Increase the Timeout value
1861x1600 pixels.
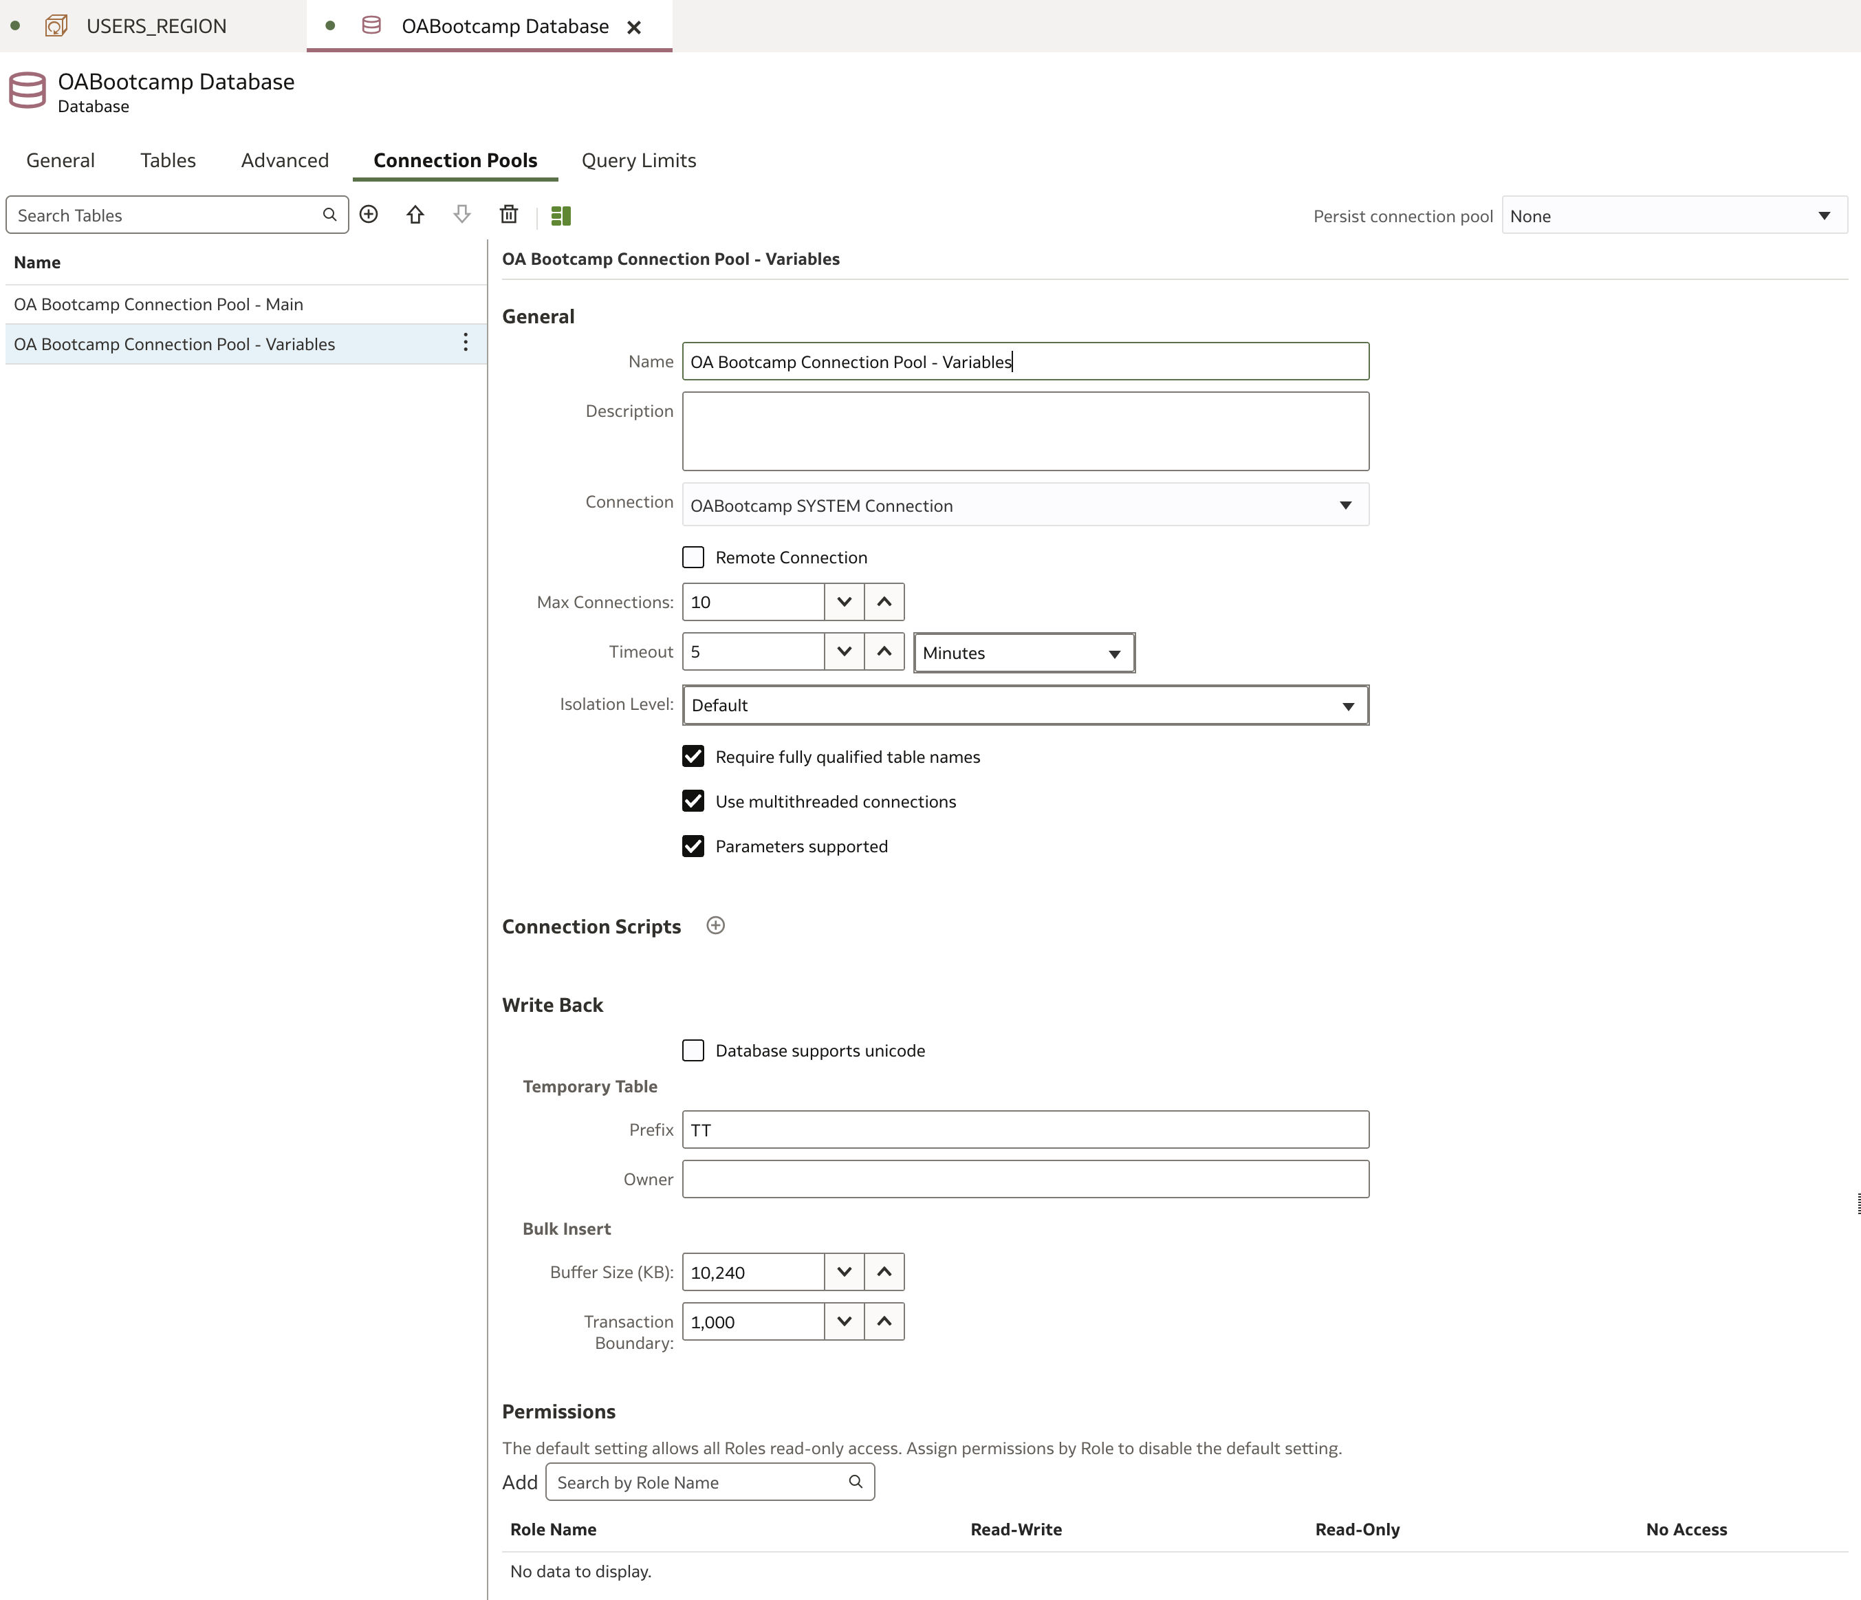coord(884,651)
